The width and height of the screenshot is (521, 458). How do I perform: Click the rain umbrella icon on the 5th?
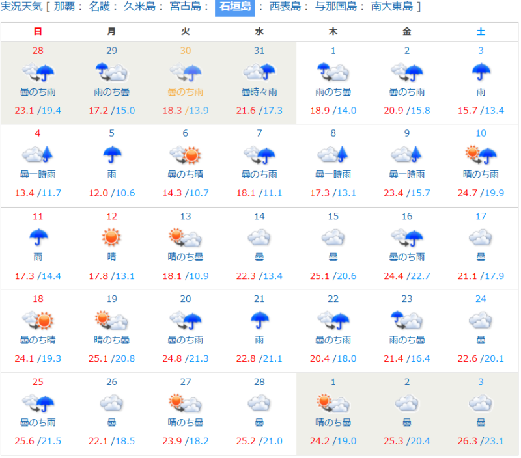pos(111,154)
